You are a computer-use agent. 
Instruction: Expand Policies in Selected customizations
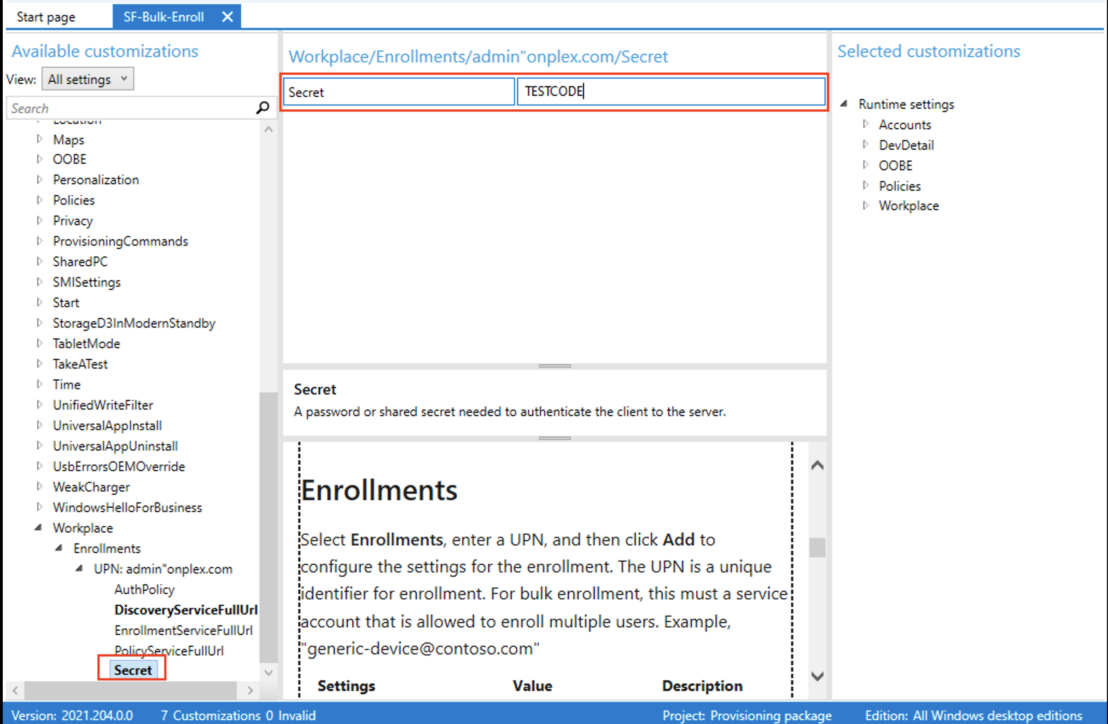click(865, 185)
